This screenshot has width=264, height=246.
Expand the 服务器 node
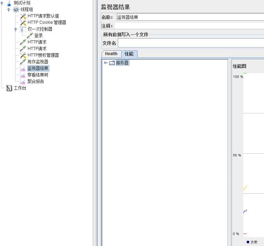pyautogui.click(x=106, y=63)
